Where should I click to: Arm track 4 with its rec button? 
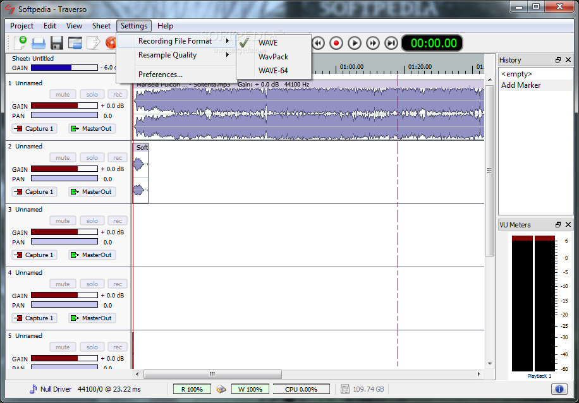point(118,284)
